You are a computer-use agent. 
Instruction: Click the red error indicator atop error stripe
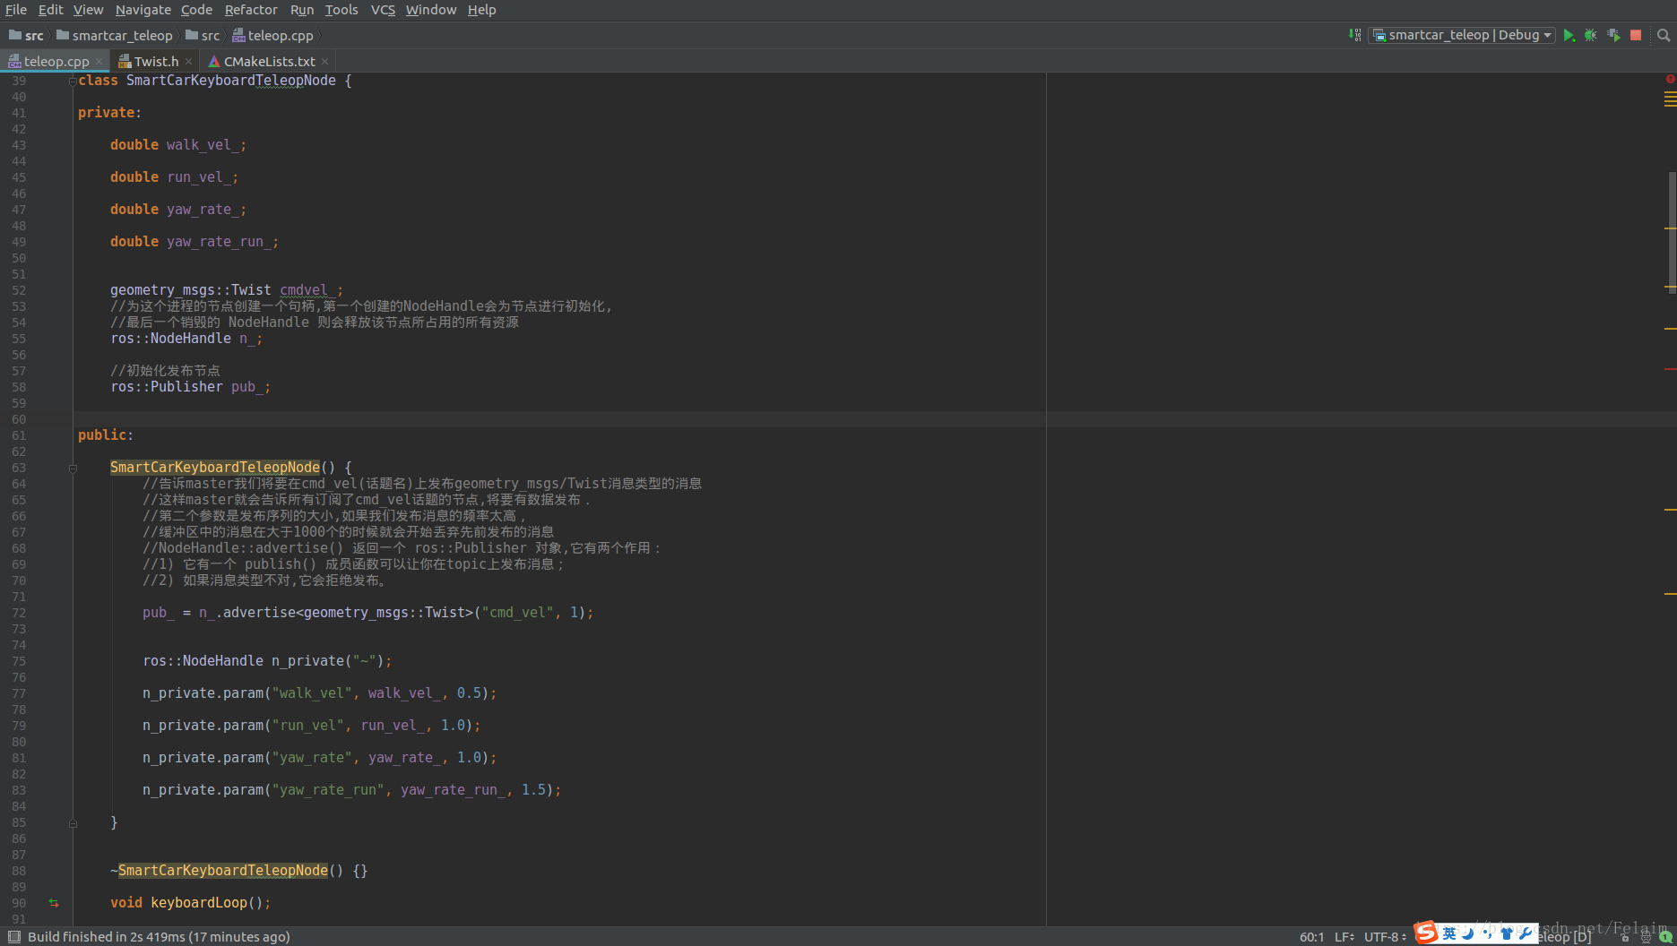tap(1671, 79)
